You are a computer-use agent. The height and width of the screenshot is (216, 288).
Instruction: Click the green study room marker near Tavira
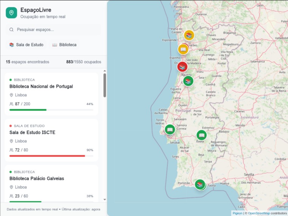pos(200,184)
